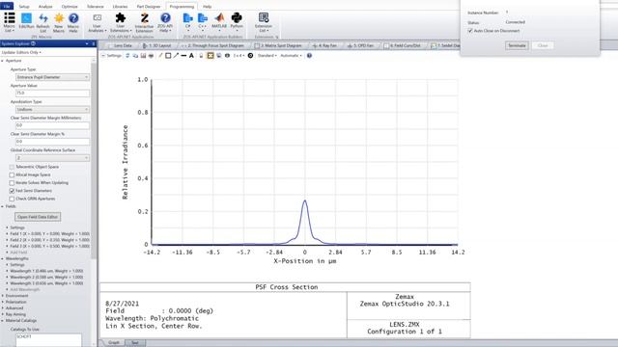Switch to the Text tab below graph
Screen dimensions: 618x347
pyautogui.click(x=135, y=343)
